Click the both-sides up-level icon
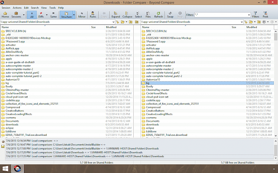The height and width of the screenshot is (173, 278). [137, 22]
